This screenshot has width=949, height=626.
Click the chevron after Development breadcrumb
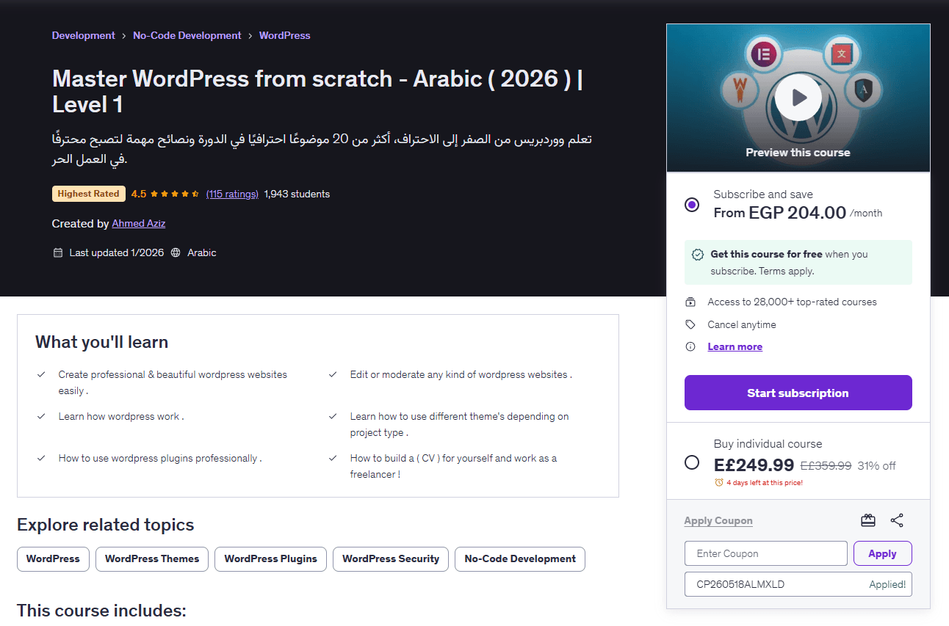(x=124, y=35)
